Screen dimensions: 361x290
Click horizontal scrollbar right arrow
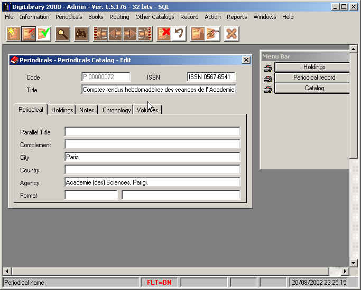click(345, 271)
